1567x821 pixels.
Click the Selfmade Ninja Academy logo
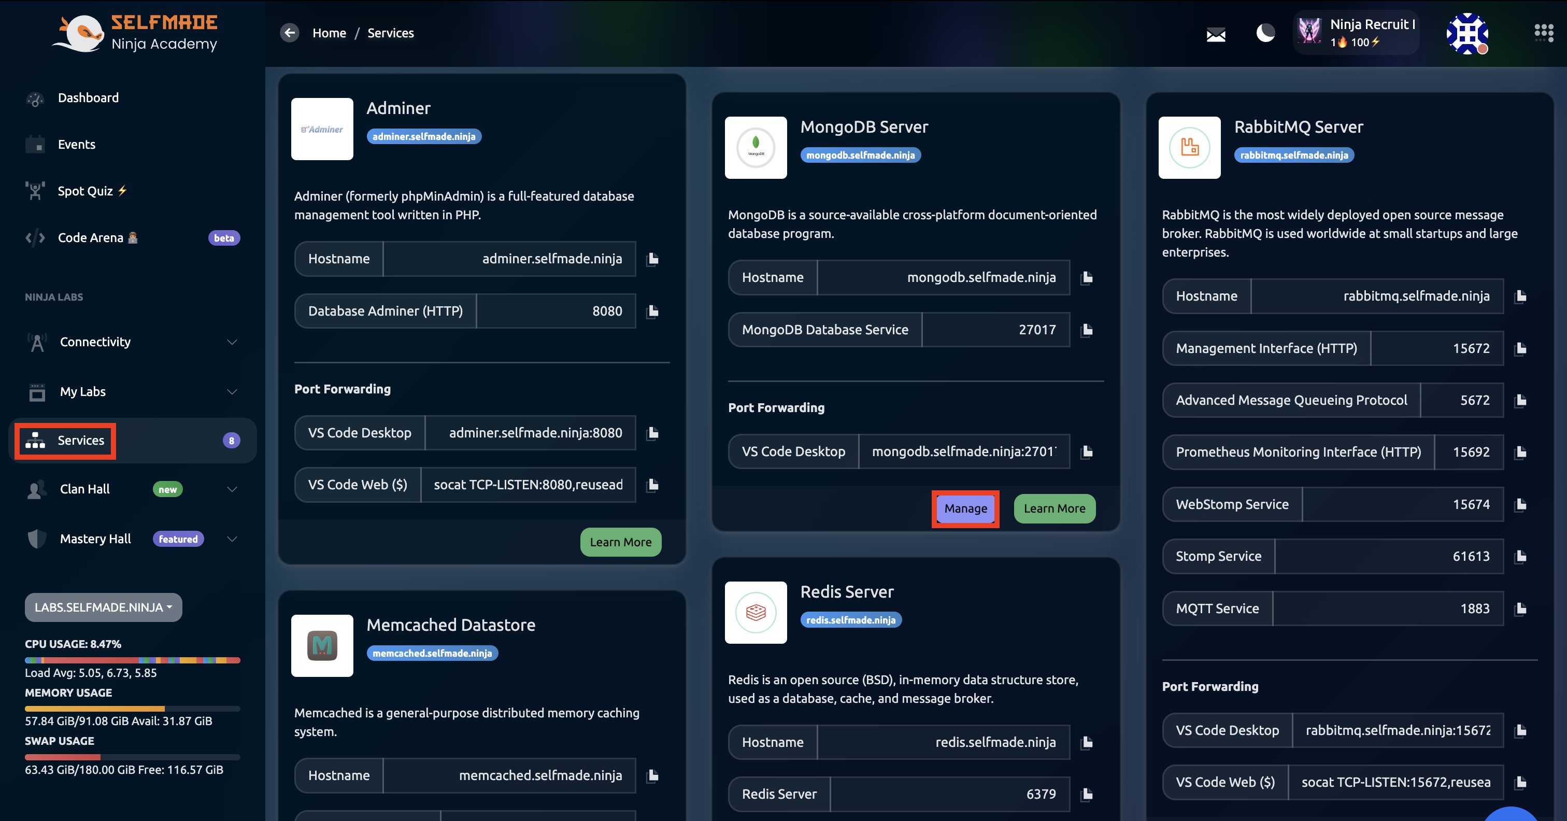(135, 33)
